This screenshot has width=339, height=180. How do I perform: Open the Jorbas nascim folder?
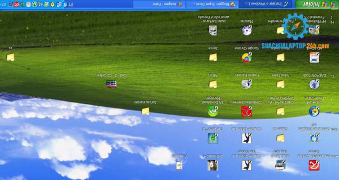[145, 111]
